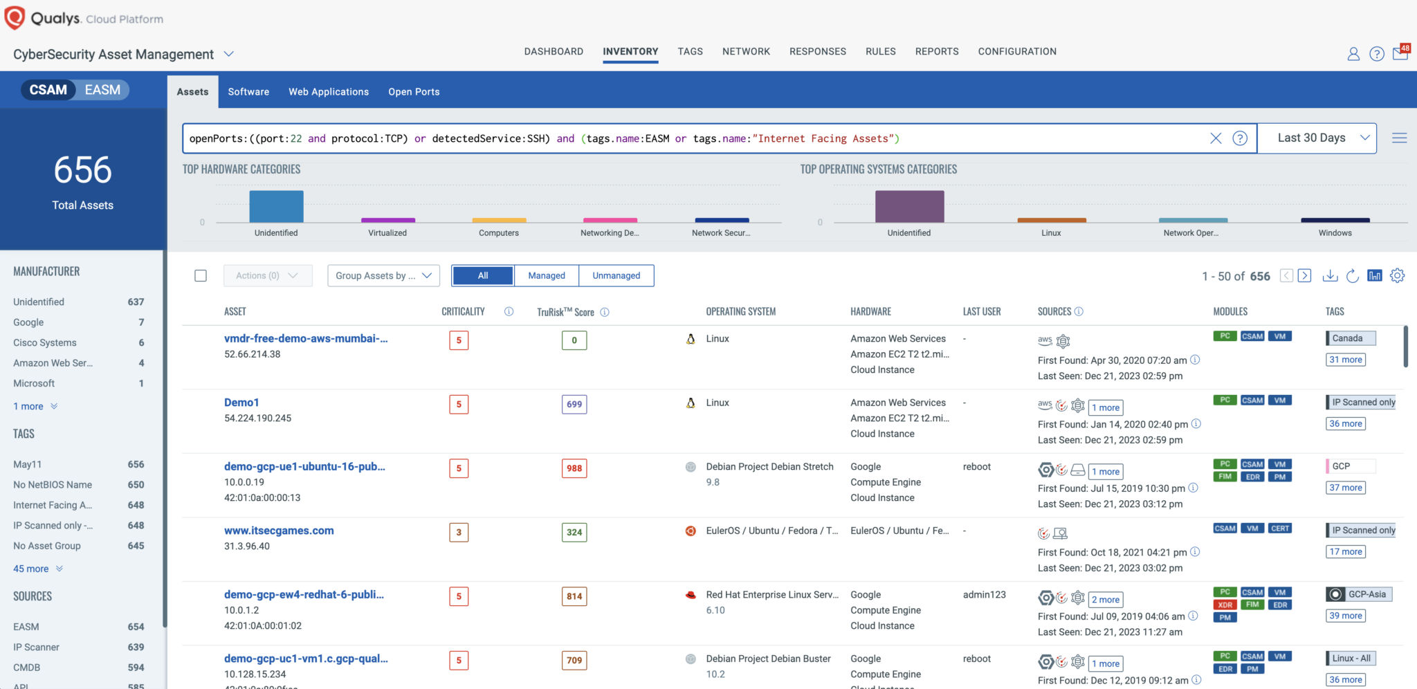This screenshot has height=689, width=1417.
Task: Click the query help icon inside the search bar
Action: [1241, 138]
